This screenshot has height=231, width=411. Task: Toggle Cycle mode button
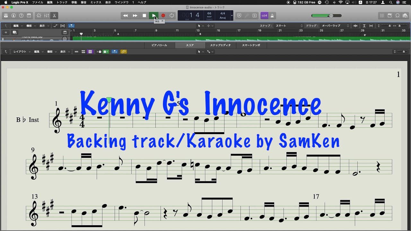[172, 15]
